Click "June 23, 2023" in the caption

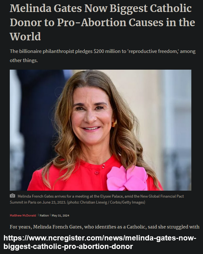[54, 202]
